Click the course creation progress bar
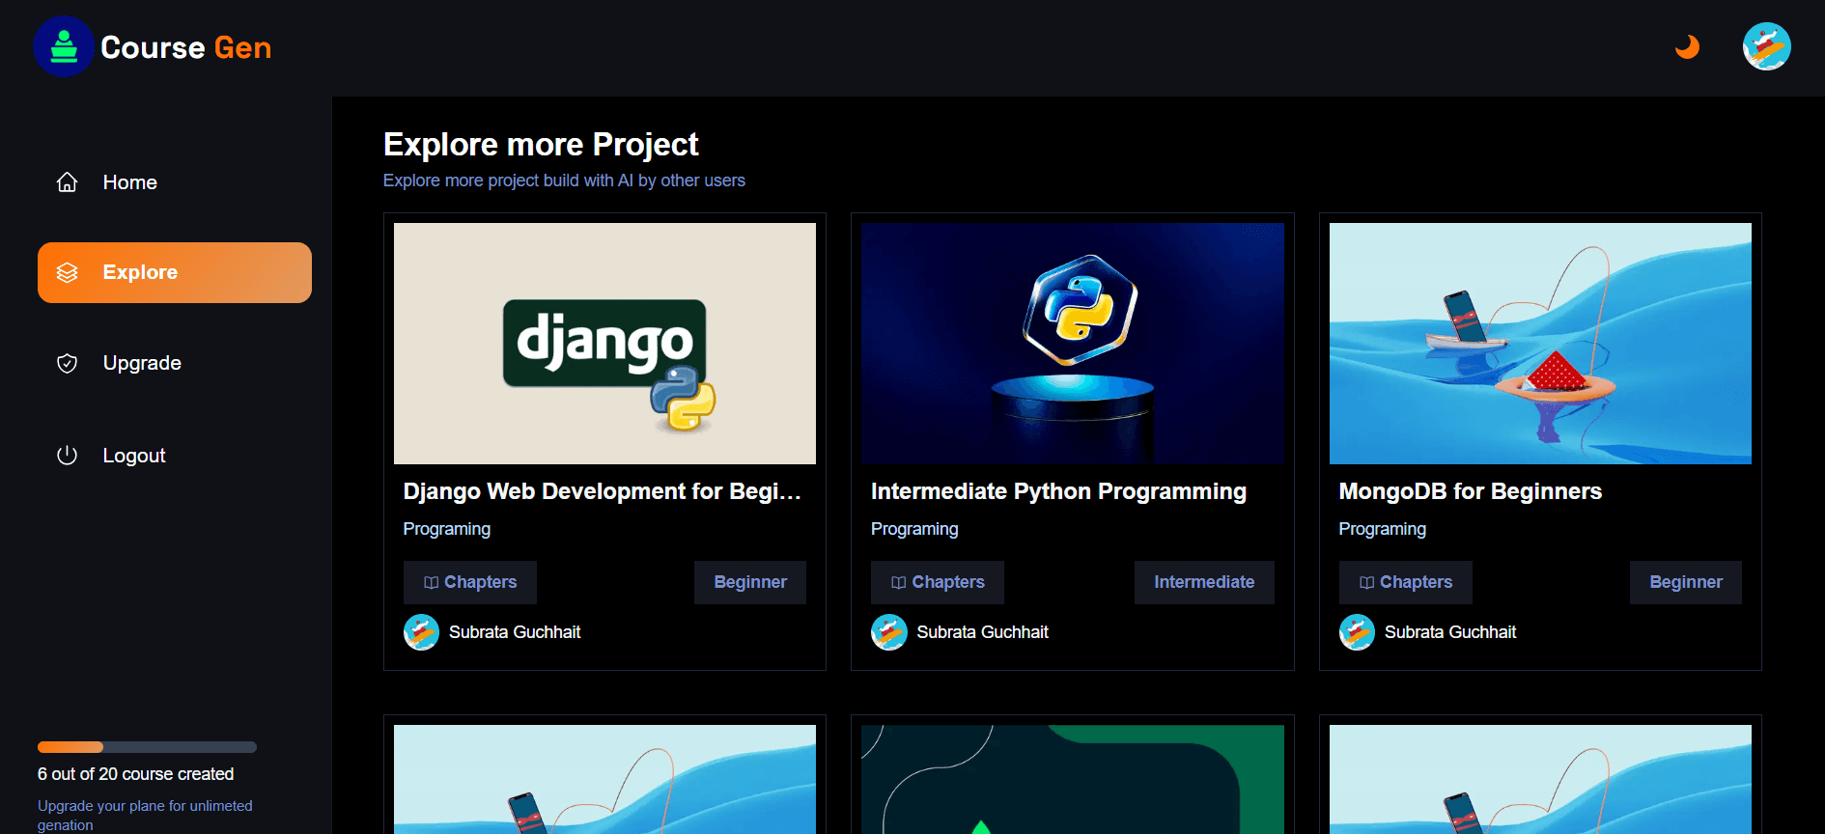Screen dimensions: 1825x834 (x=147, y=747)
